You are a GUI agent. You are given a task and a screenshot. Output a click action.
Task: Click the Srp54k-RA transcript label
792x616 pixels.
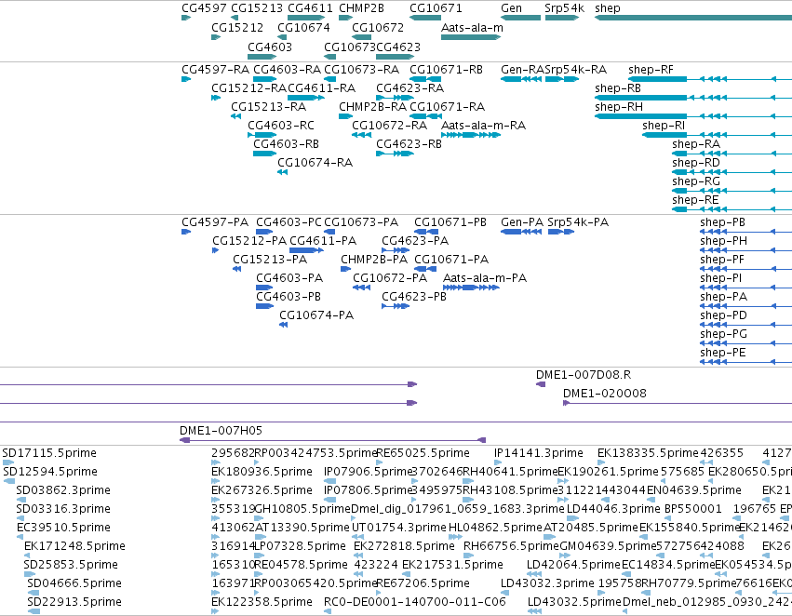(576, 70)
